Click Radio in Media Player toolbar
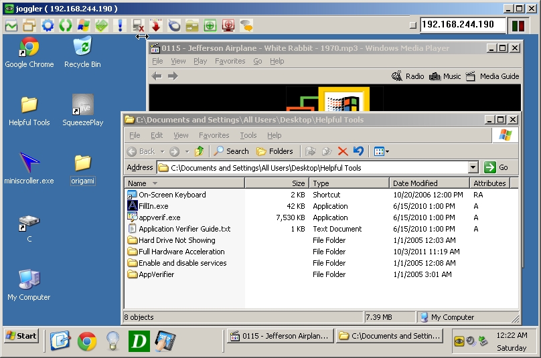Viewport: 541px width, 358px height. 408,76
